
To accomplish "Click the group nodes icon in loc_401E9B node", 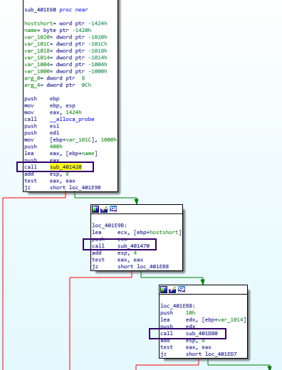I will pyautogui.click(x=113, y=209).
